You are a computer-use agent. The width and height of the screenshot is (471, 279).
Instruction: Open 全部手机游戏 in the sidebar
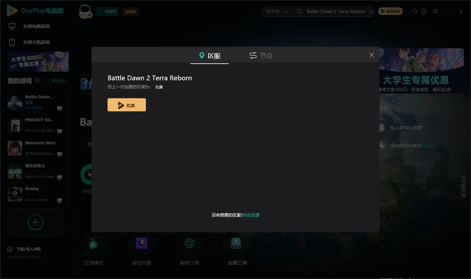click(x=36, y=42)
